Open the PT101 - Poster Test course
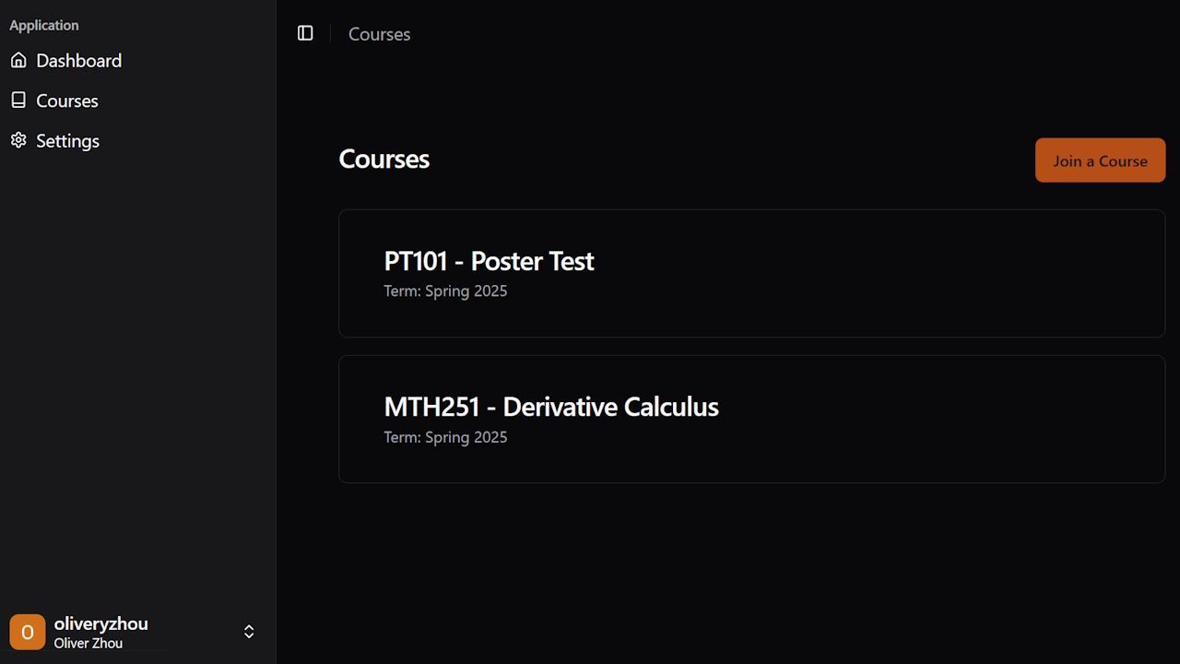 pyautogui.click(x=751, y=273)
